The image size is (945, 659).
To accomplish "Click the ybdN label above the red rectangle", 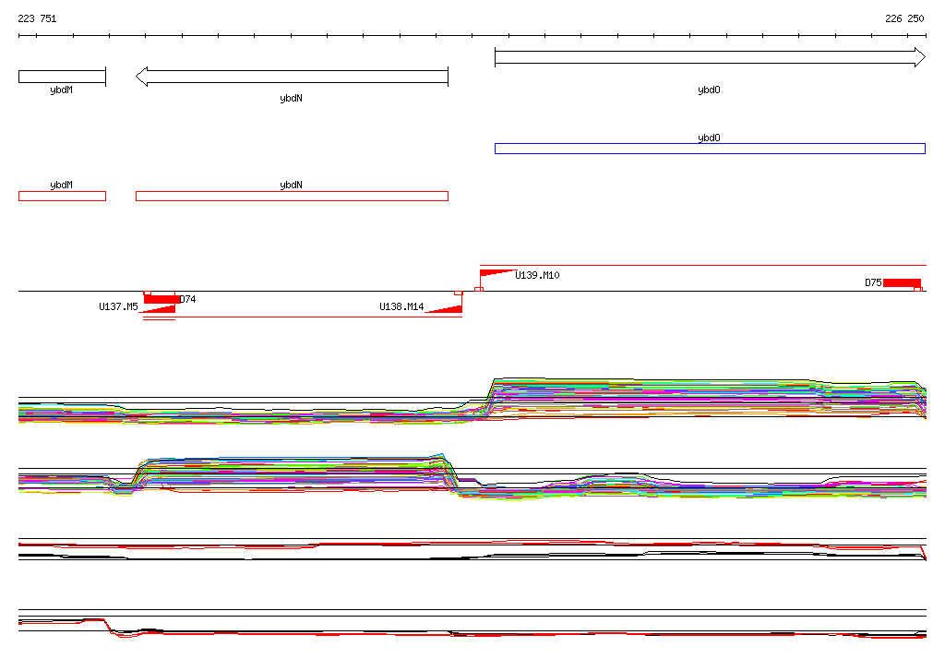I will pos(291,185).
